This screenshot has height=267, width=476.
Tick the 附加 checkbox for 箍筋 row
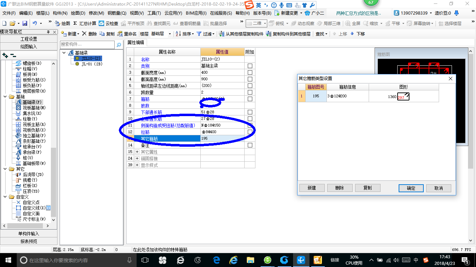250,99
